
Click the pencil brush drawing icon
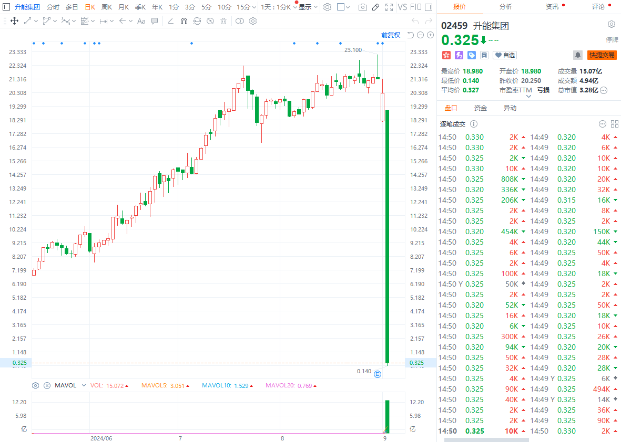(171, 21)
